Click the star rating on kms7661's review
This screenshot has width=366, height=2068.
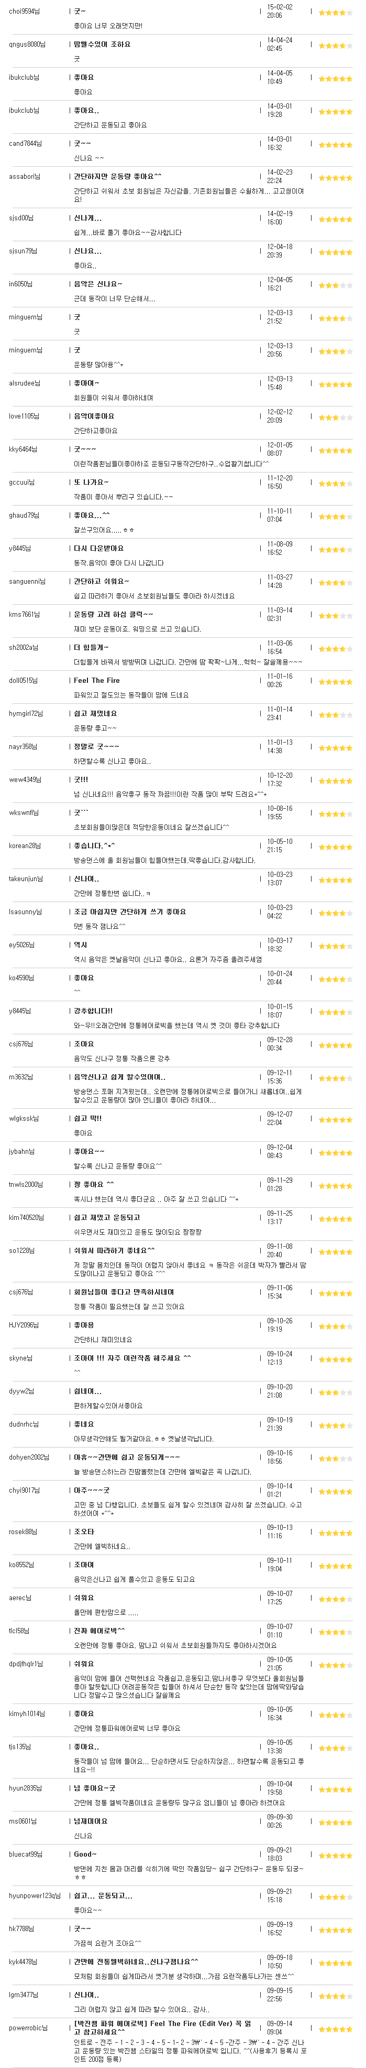[x=336, y=617]
